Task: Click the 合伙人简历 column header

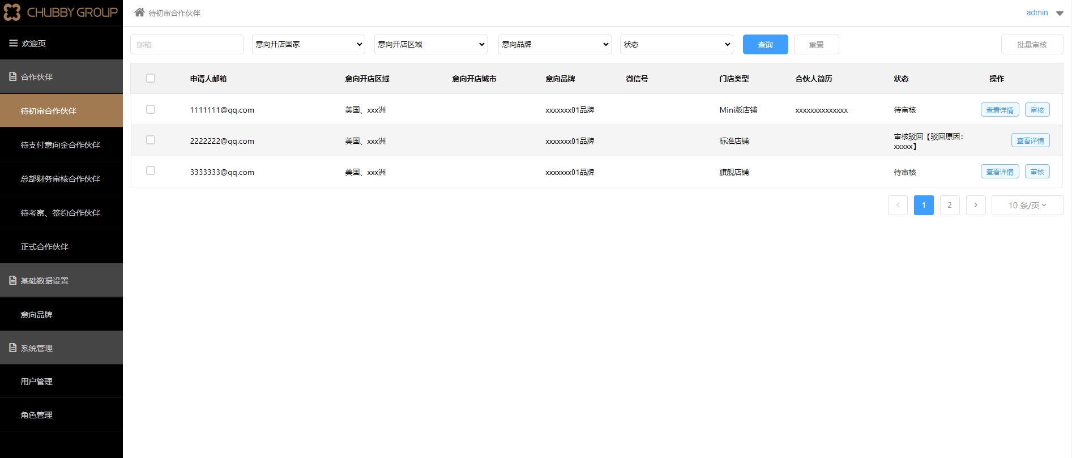Action: [814, 79]
